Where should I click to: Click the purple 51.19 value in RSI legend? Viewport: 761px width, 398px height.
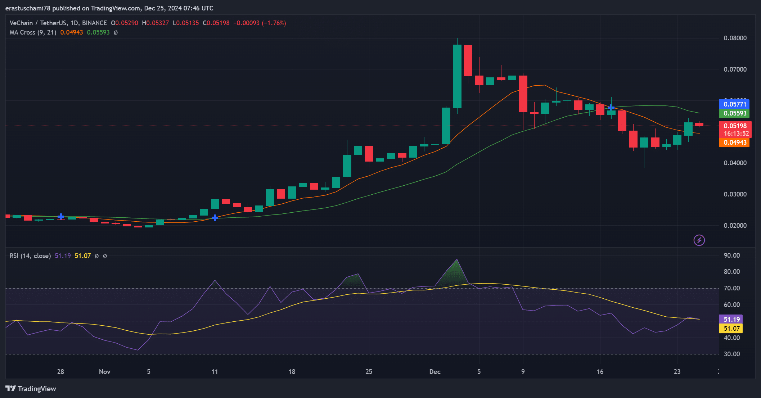pos(63,256)
